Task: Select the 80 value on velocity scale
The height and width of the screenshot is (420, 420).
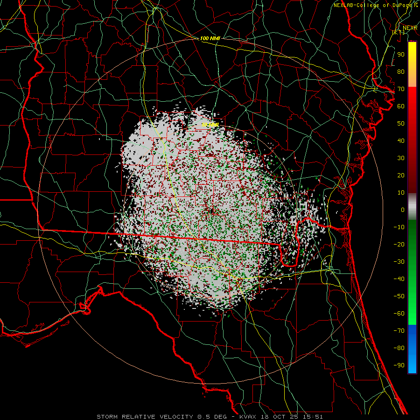Action: pyautogui.click(x=401, y=71)
